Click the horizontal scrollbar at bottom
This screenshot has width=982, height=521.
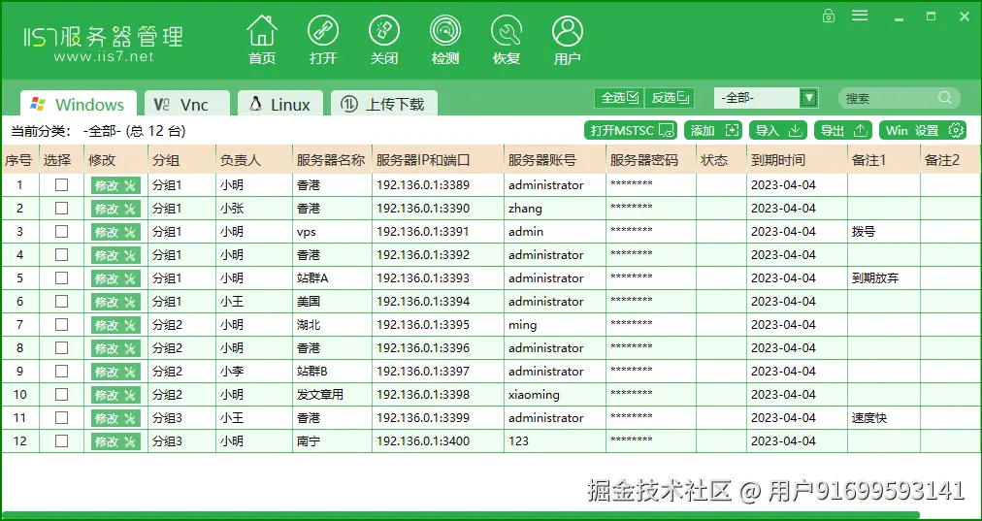(x=460, y=515)
